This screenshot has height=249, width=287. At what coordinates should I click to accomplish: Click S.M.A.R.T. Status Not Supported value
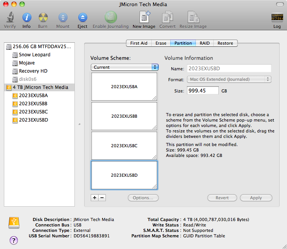tap(198, 230)
